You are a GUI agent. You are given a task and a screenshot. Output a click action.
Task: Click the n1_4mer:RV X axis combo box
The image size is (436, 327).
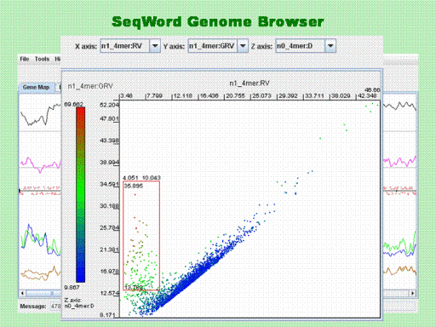point(130,46)
